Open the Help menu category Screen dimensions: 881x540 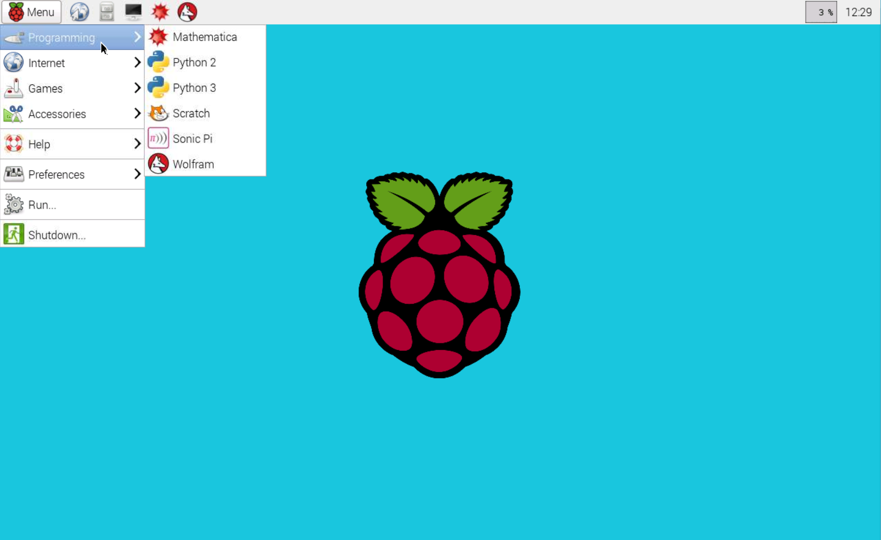72,144
